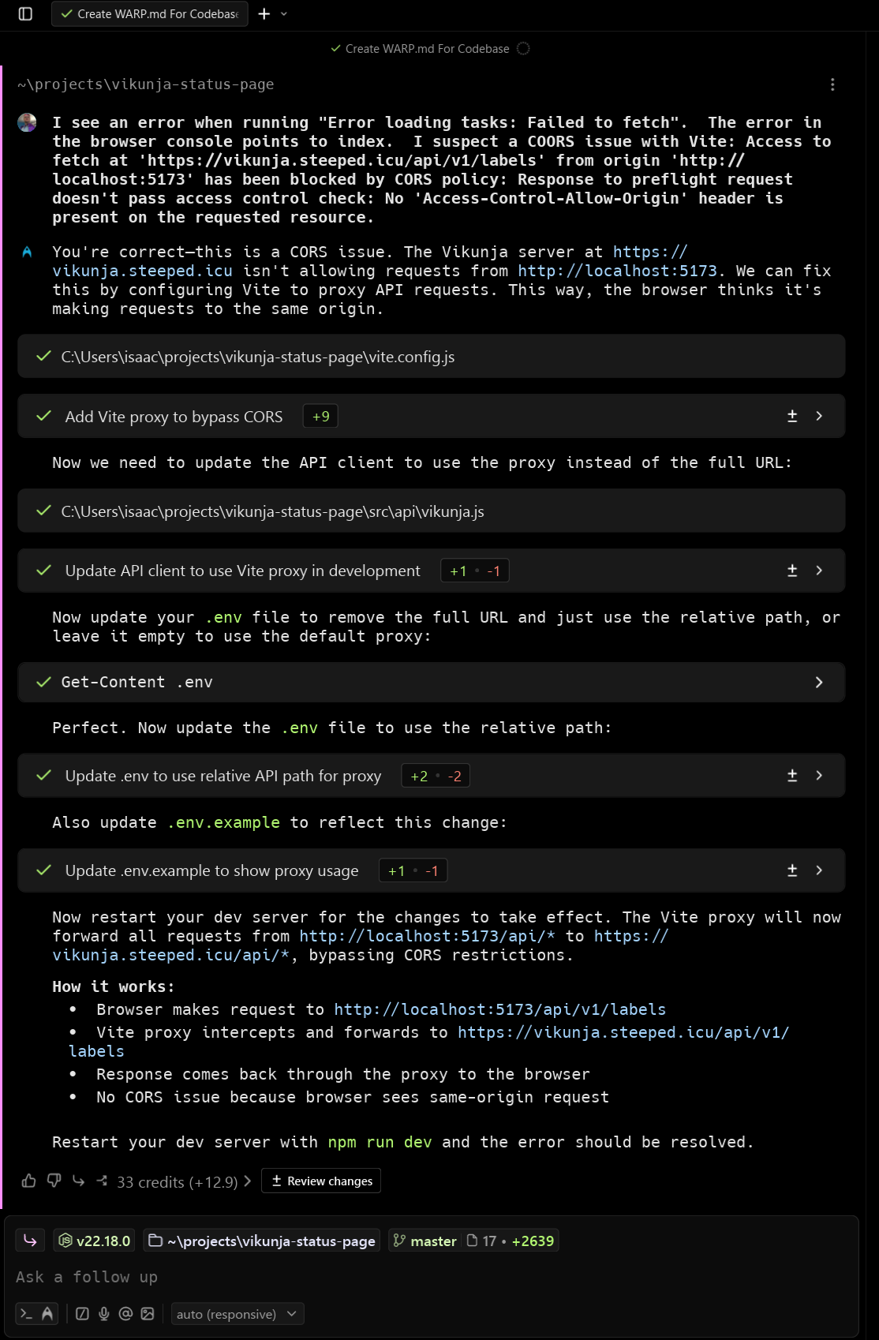Start voice input with microphone icon
This screenshot has height=1340, width=879.
tap(104, 1314)
